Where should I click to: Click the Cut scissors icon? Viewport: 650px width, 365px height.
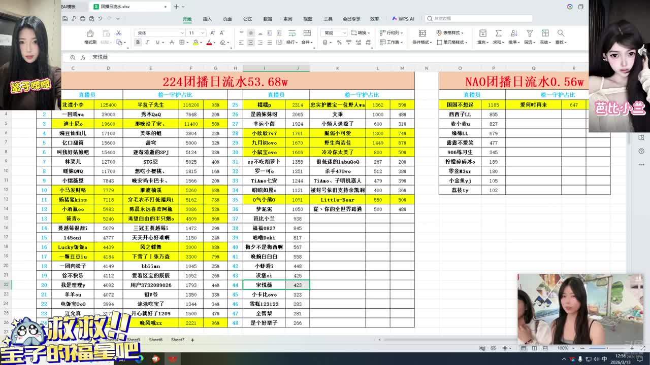[x=118, y=33]
